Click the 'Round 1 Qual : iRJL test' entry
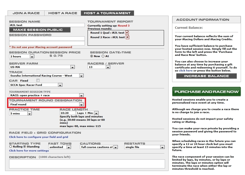Screen dimensions: 245x175 107,33
